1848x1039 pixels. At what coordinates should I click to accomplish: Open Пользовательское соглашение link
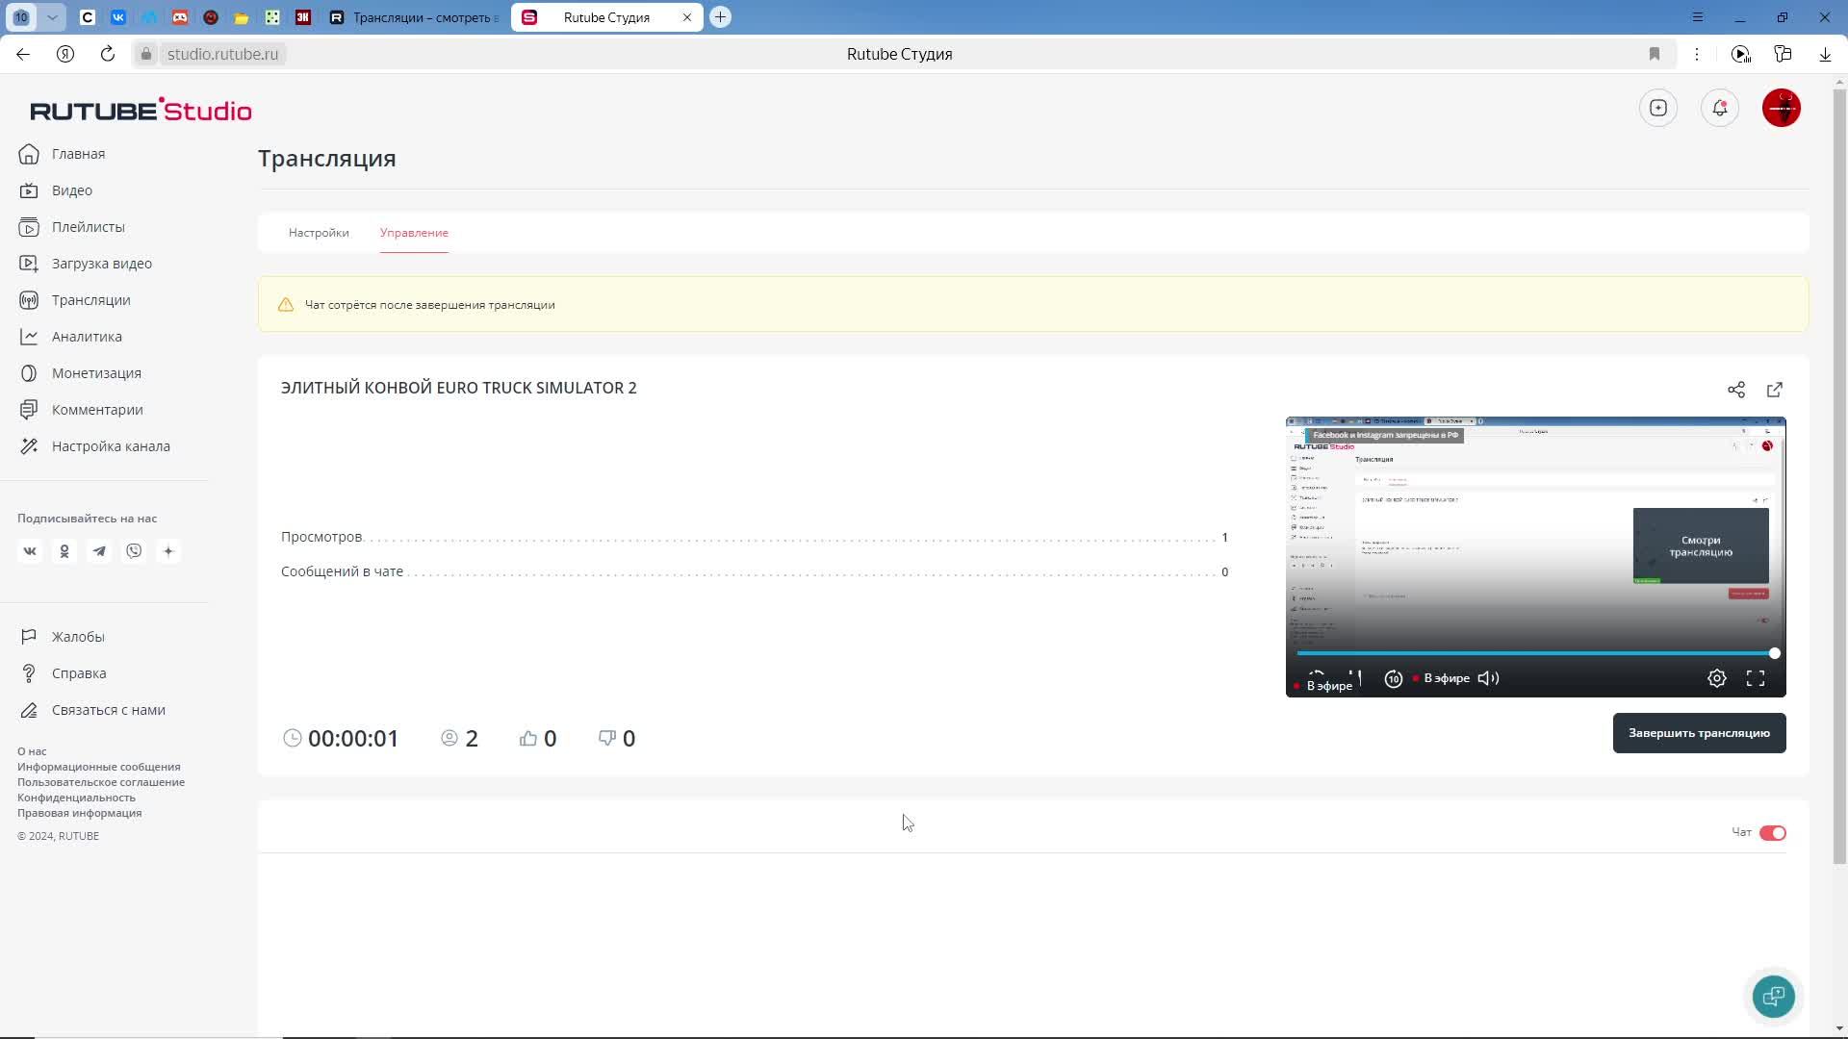101,782
